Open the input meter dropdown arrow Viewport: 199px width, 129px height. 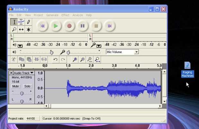point(99,46)
